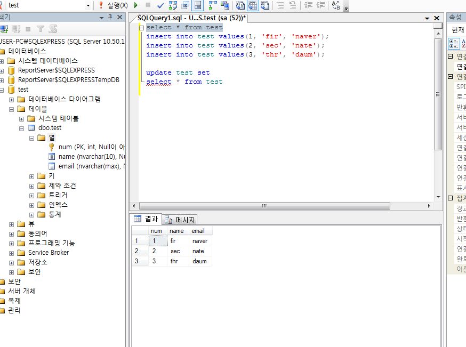Viewport: 466px width, 347px height.
Task: Click the num column header in results
Action: click(x=158, y=231)
